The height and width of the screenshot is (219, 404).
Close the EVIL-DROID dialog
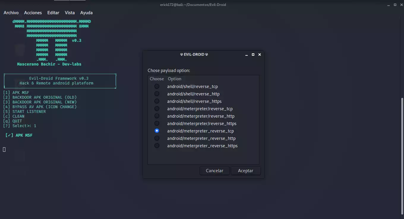(x=260, y=55)
